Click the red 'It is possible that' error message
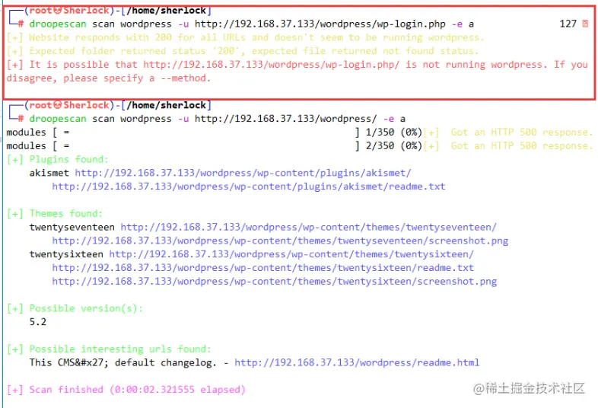 [297, 71]
